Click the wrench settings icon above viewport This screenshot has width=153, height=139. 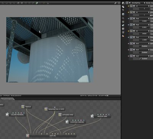pyautogui.click(x=116, y=3)
